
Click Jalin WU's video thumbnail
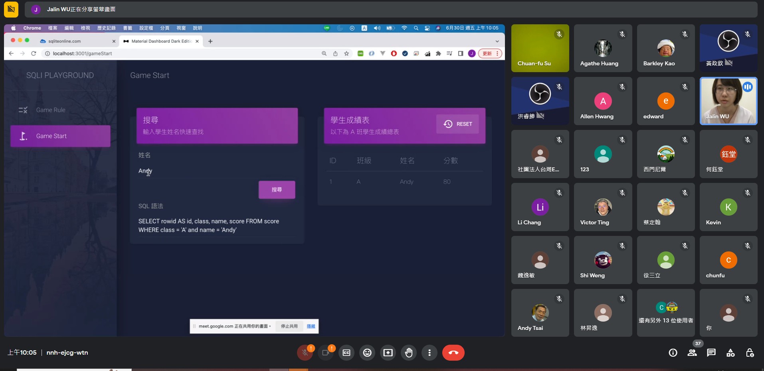tap(728, 101)
